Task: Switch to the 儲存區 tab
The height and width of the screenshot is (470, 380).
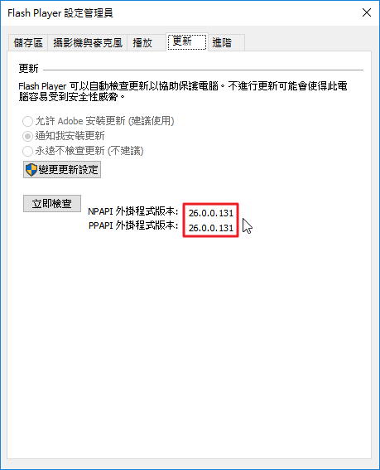Action: click(28, 42)
